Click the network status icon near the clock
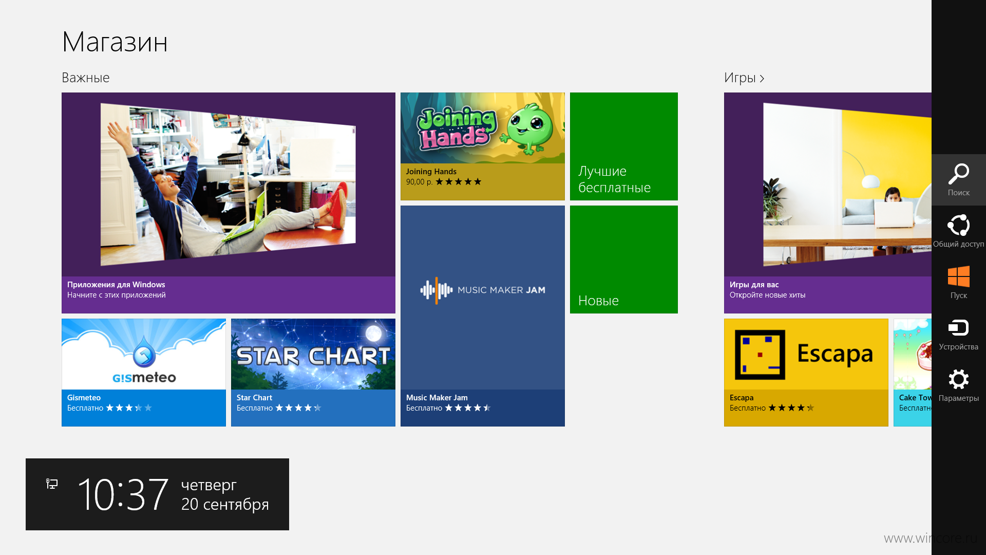The height and width of the screenshot is (555, 986). [52, 484]
